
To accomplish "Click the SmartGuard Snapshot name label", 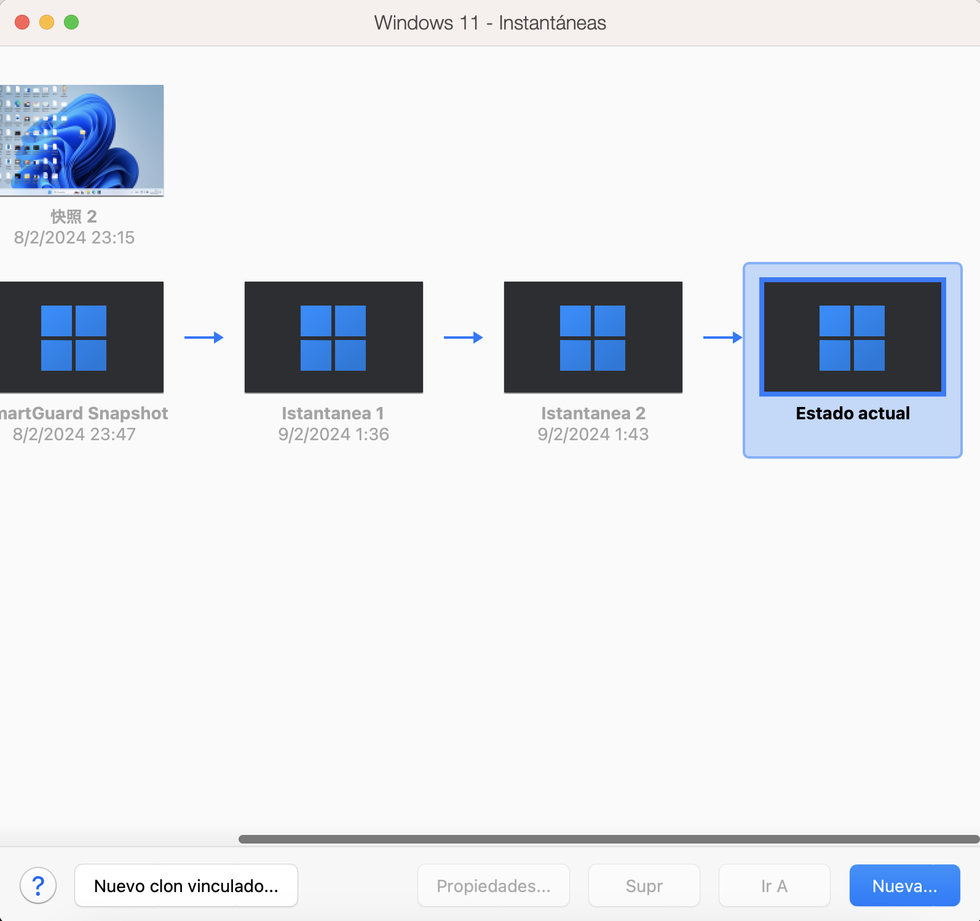I will [x=84, y=413].
